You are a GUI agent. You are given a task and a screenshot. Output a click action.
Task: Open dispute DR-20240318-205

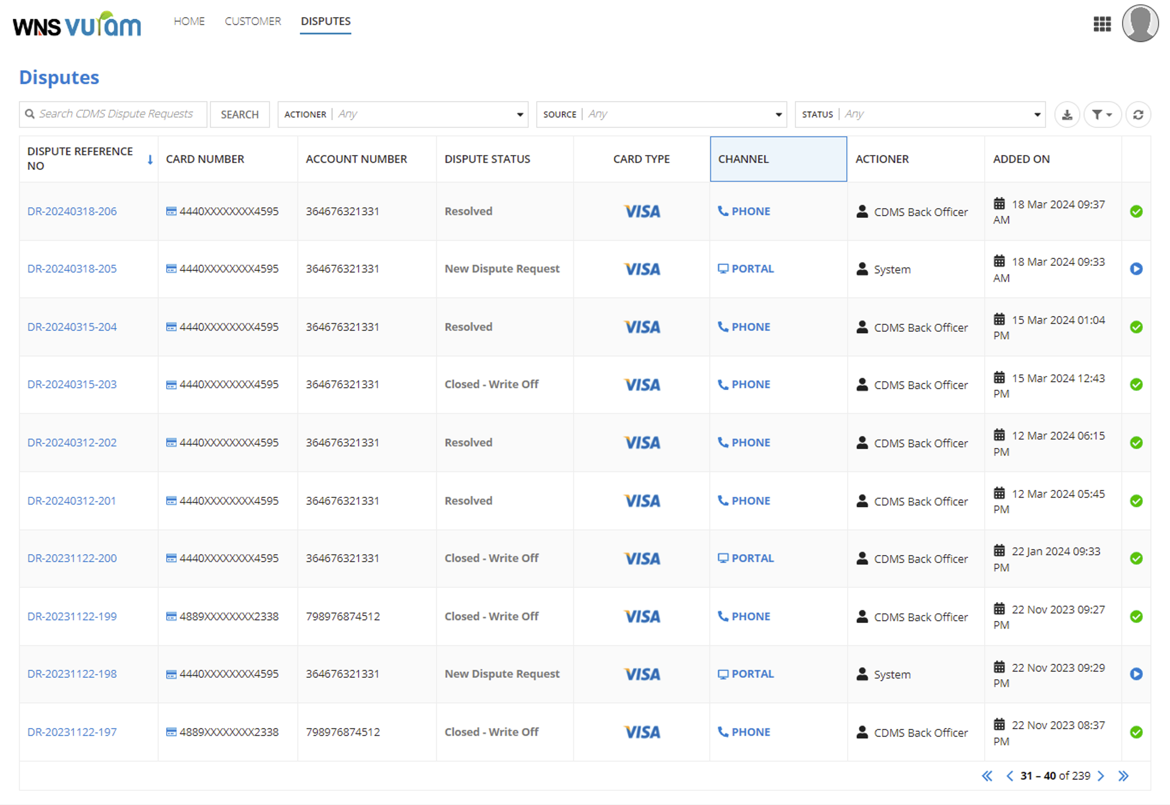[x=72, y=269]
